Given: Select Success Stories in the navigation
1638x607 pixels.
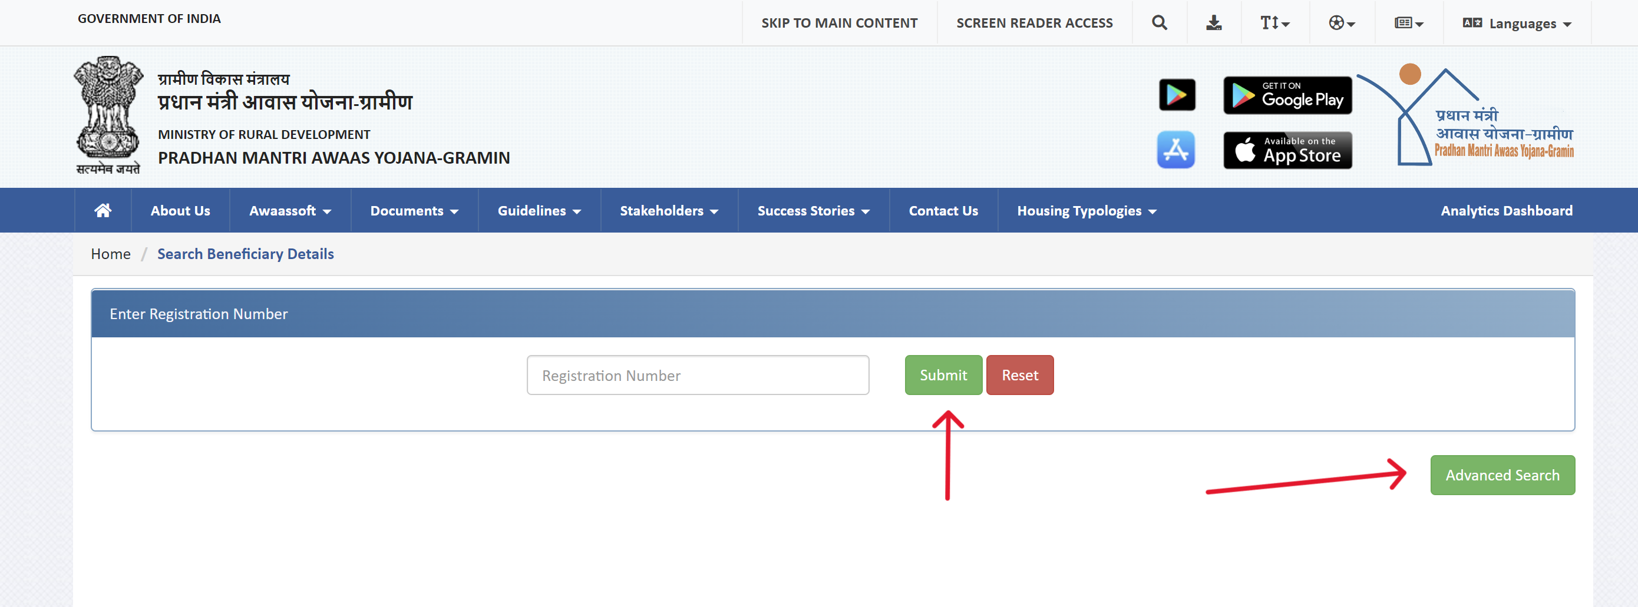Looking at the screenshot, I should pyautogui.click(x=812, y=210).
